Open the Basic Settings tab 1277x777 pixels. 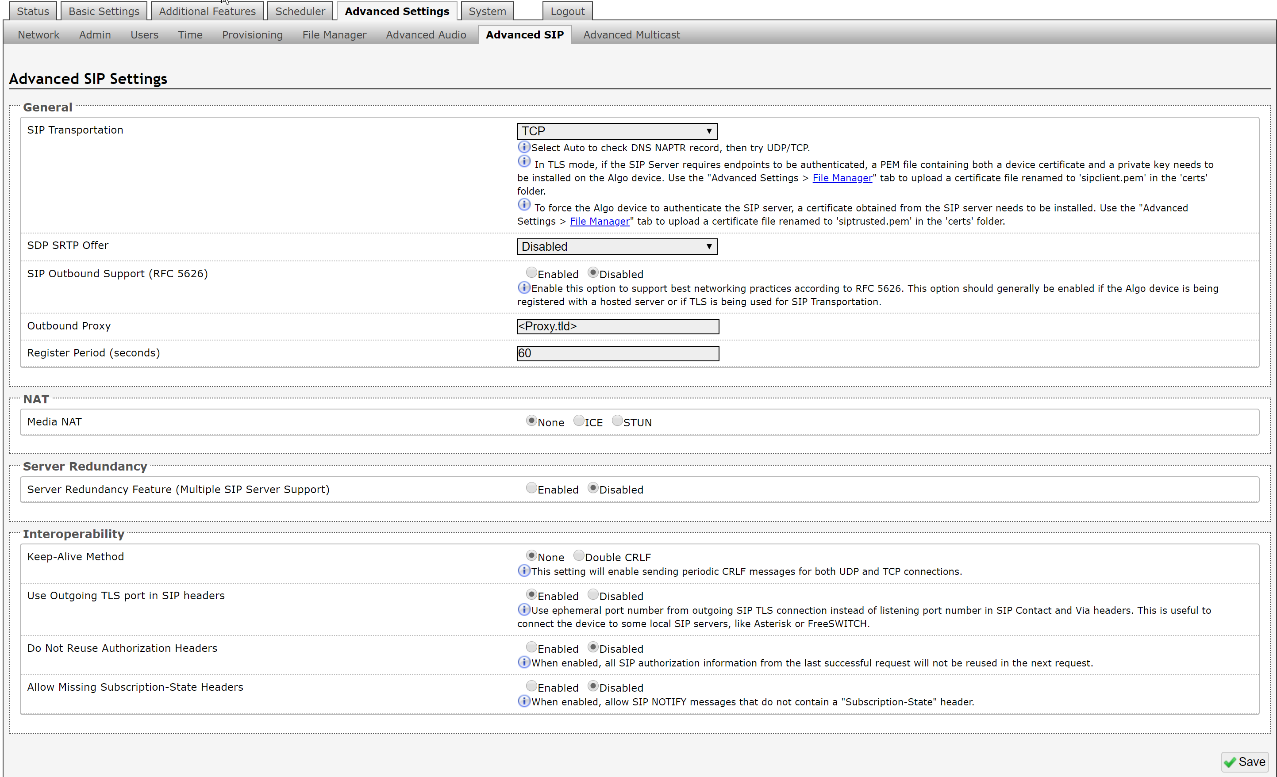[x=103, y=10]
